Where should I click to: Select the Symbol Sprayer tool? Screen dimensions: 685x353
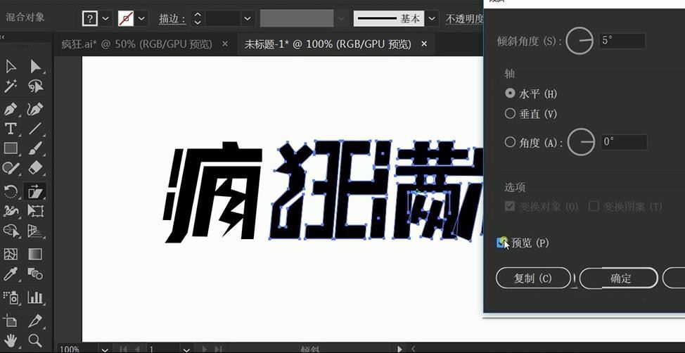[x=11, y=297]
